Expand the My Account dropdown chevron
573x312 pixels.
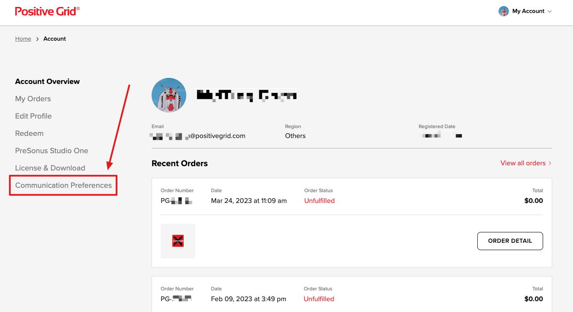point(550,12)
